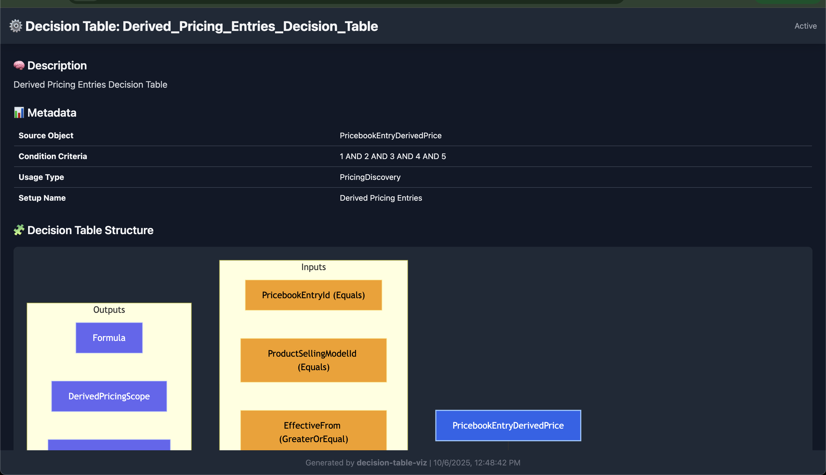Image resolution: width=826 pixels, height=475 pixels.
Task: Click the Source Object metadata row label
Action: point(46,136)
